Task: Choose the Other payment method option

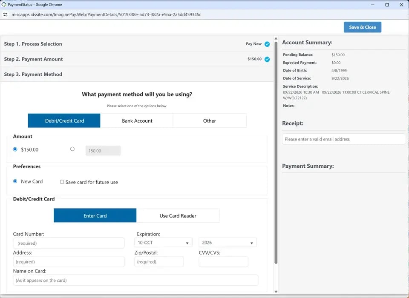Action: 210,121
